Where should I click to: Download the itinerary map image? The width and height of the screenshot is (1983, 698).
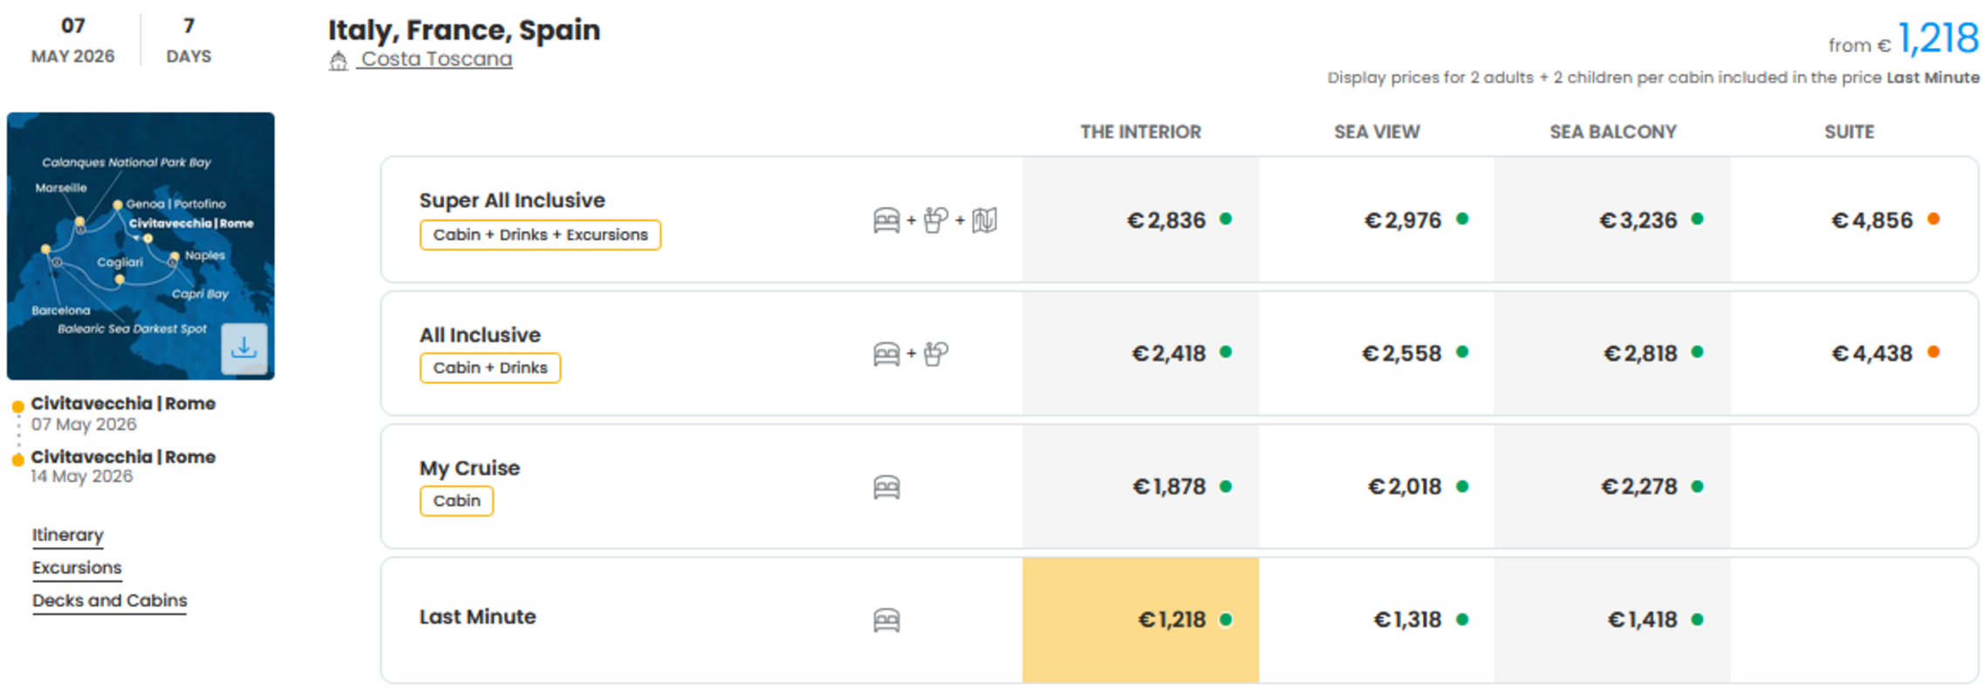(x=244, y=348)
